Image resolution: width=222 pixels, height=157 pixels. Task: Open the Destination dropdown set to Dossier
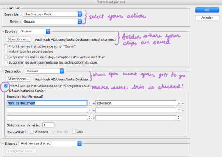tap(44, 71)
